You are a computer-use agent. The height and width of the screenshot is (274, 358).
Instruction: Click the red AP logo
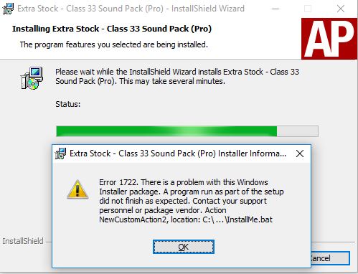pos(329,39)
